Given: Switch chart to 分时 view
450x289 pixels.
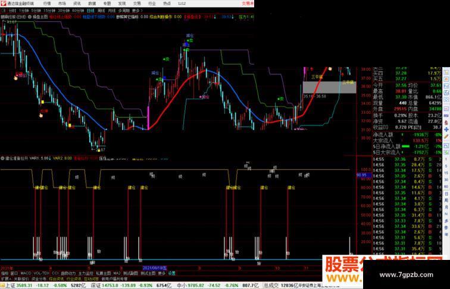Looking at the screenshot, I should click(x=12, y=11).
